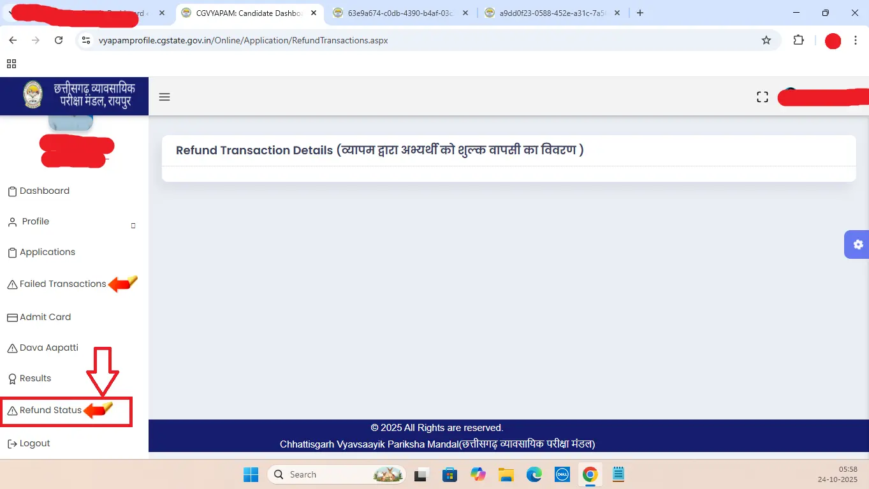Click the Vyapam logo in header
The height and width of the screenshot is (489, 869).
point(33,96)
